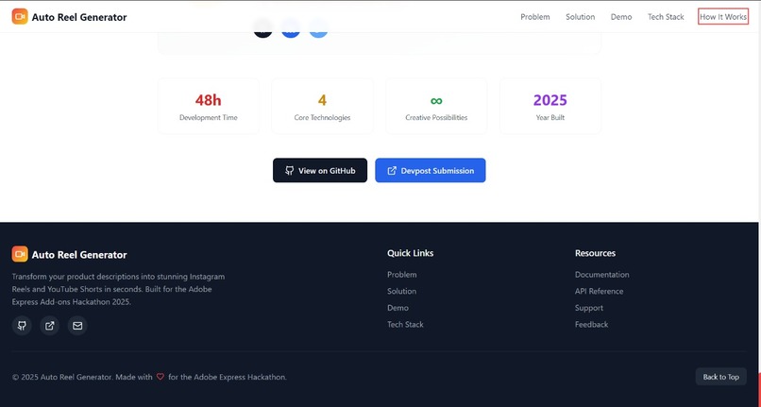Open Documentation under Resources
Screen dimensions: 761x407
(x=601, y=275)
